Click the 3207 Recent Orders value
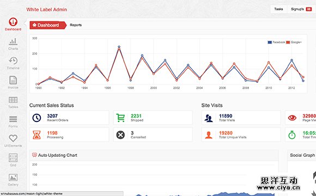Viewport: 316px width, 196px height. (x=52, y=116)
